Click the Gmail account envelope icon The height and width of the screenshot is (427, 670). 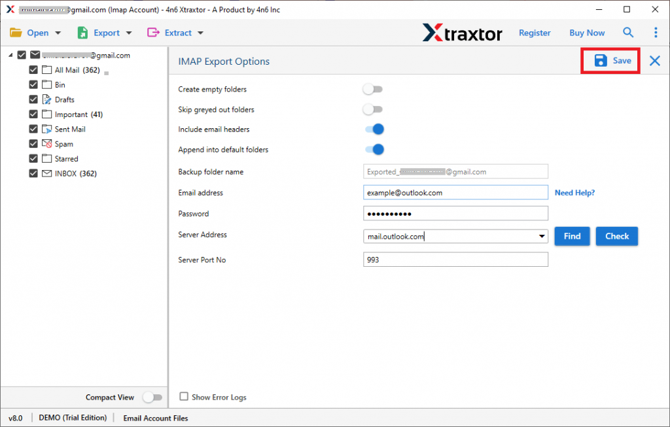35,55
